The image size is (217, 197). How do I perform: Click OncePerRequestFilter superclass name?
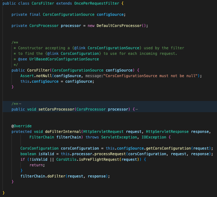tap(97, 3)
